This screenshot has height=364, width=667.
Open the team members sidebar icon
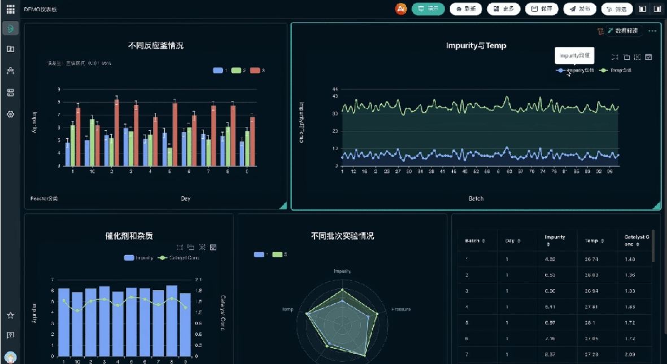(x=10, y=71)
